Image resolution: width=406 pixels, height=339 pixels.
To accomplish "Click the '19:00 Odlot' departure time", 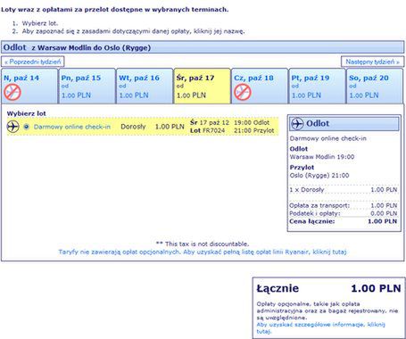I will pos(252,123).
